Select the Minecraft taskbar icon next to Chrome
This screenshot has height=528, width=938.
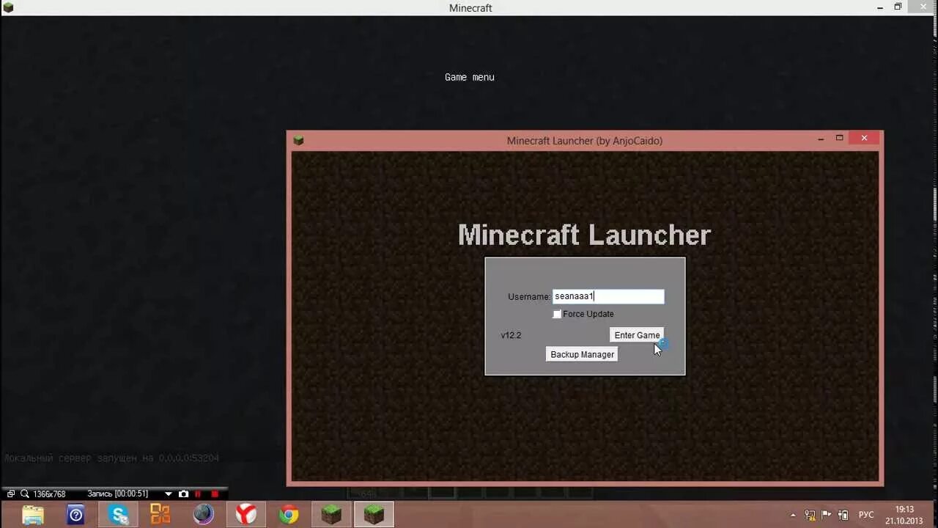coord(331,515)
